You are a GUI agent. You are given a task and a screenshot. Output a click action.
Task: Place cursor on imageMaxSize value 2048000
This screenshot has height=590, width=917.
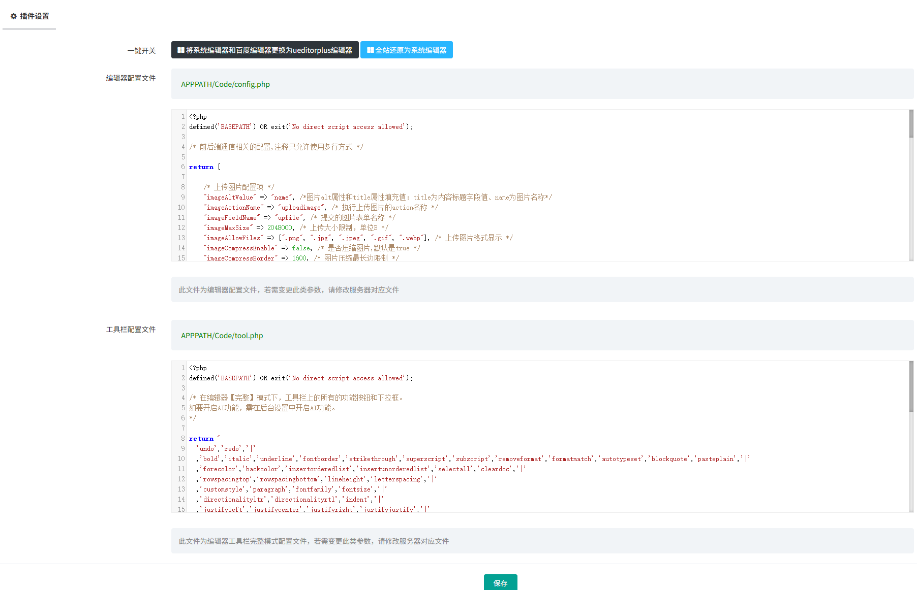[280, 228]
